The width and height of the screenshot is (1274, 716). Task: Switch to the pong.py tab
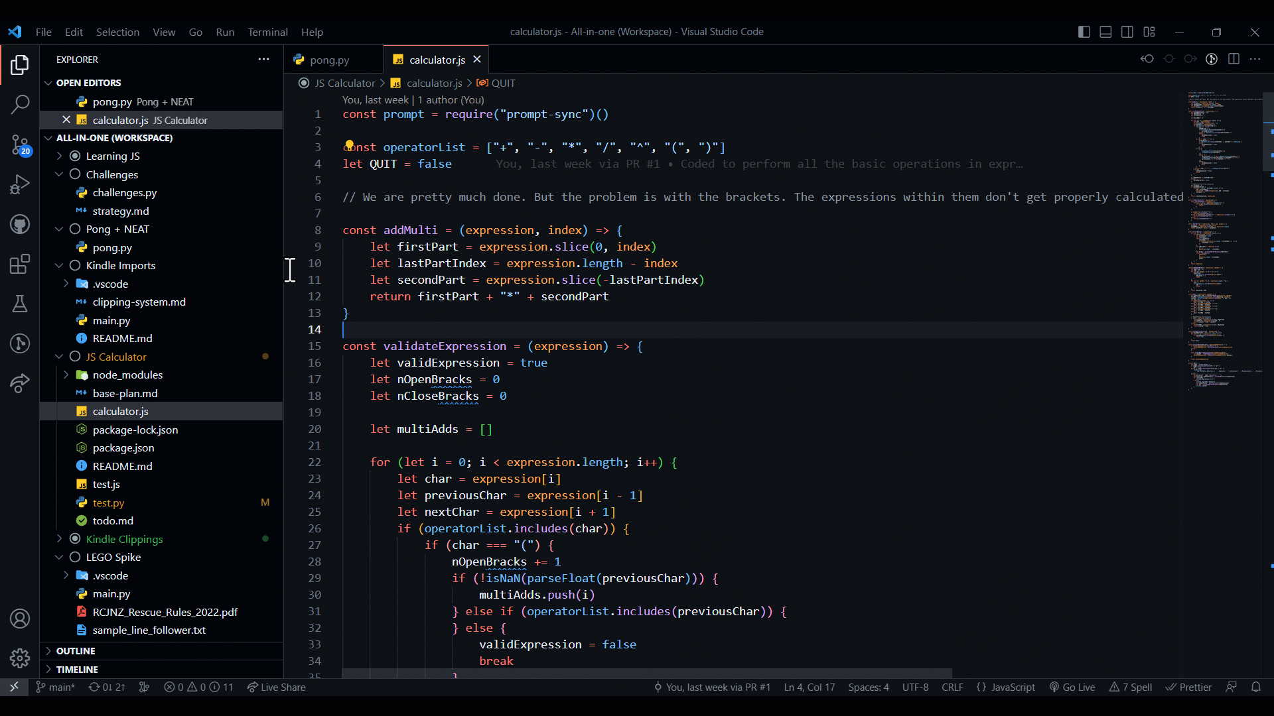point(330,59)
